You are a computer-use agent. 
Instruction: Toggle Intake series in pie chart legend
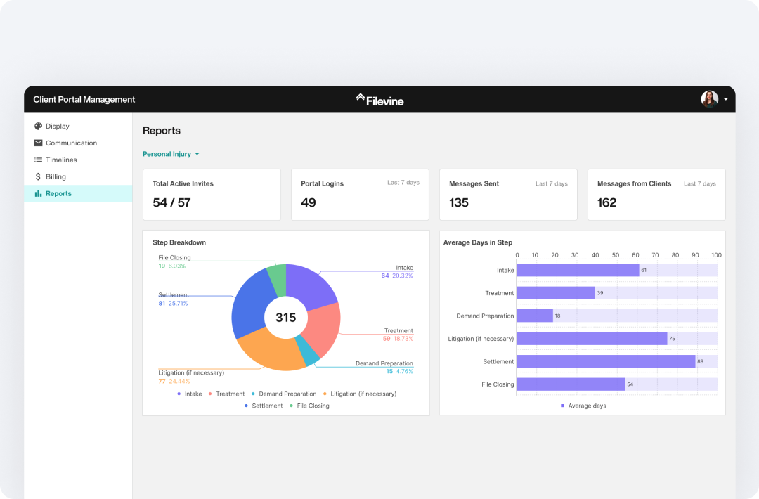tap(189, 394)
